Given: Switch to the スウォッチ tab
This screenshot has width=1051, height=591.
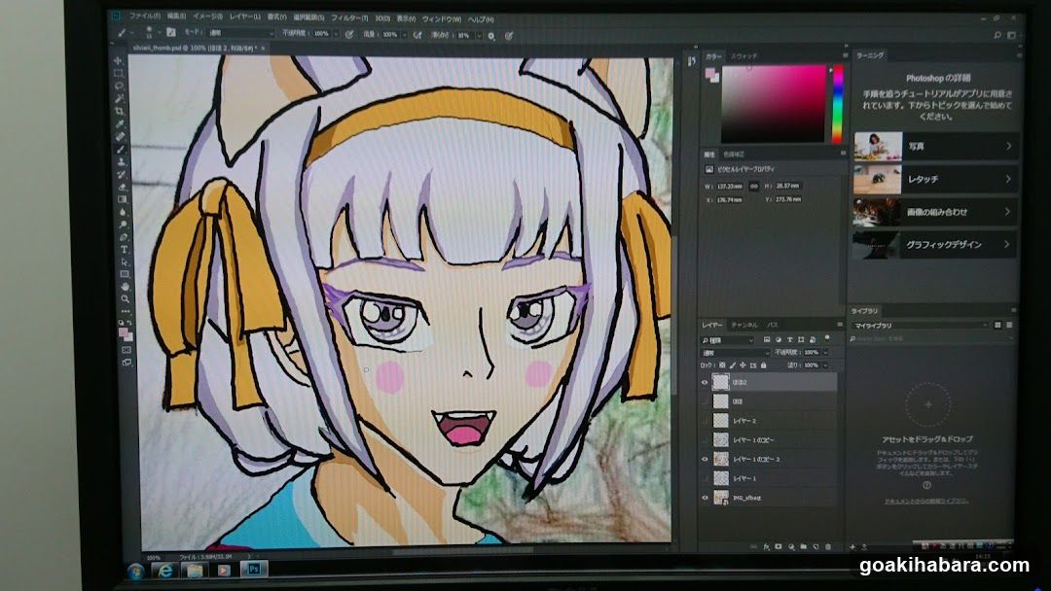Looking at the screenshot, I should [743, 56].
